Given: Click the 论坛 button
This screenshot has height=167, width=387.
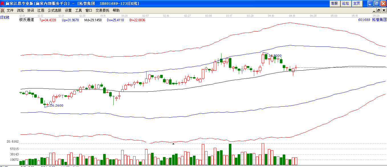Looking at the screenshot, I should [345, 3].
